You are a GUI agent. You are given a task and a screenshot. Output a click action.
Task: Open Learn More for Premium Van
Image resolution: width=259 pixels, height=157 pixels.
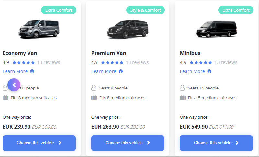(104, 71)
